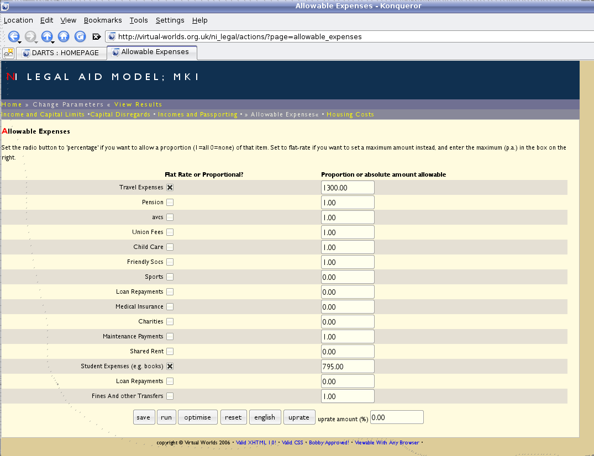
Task: Click the Up navigation icon
Action: coord(47,36)
